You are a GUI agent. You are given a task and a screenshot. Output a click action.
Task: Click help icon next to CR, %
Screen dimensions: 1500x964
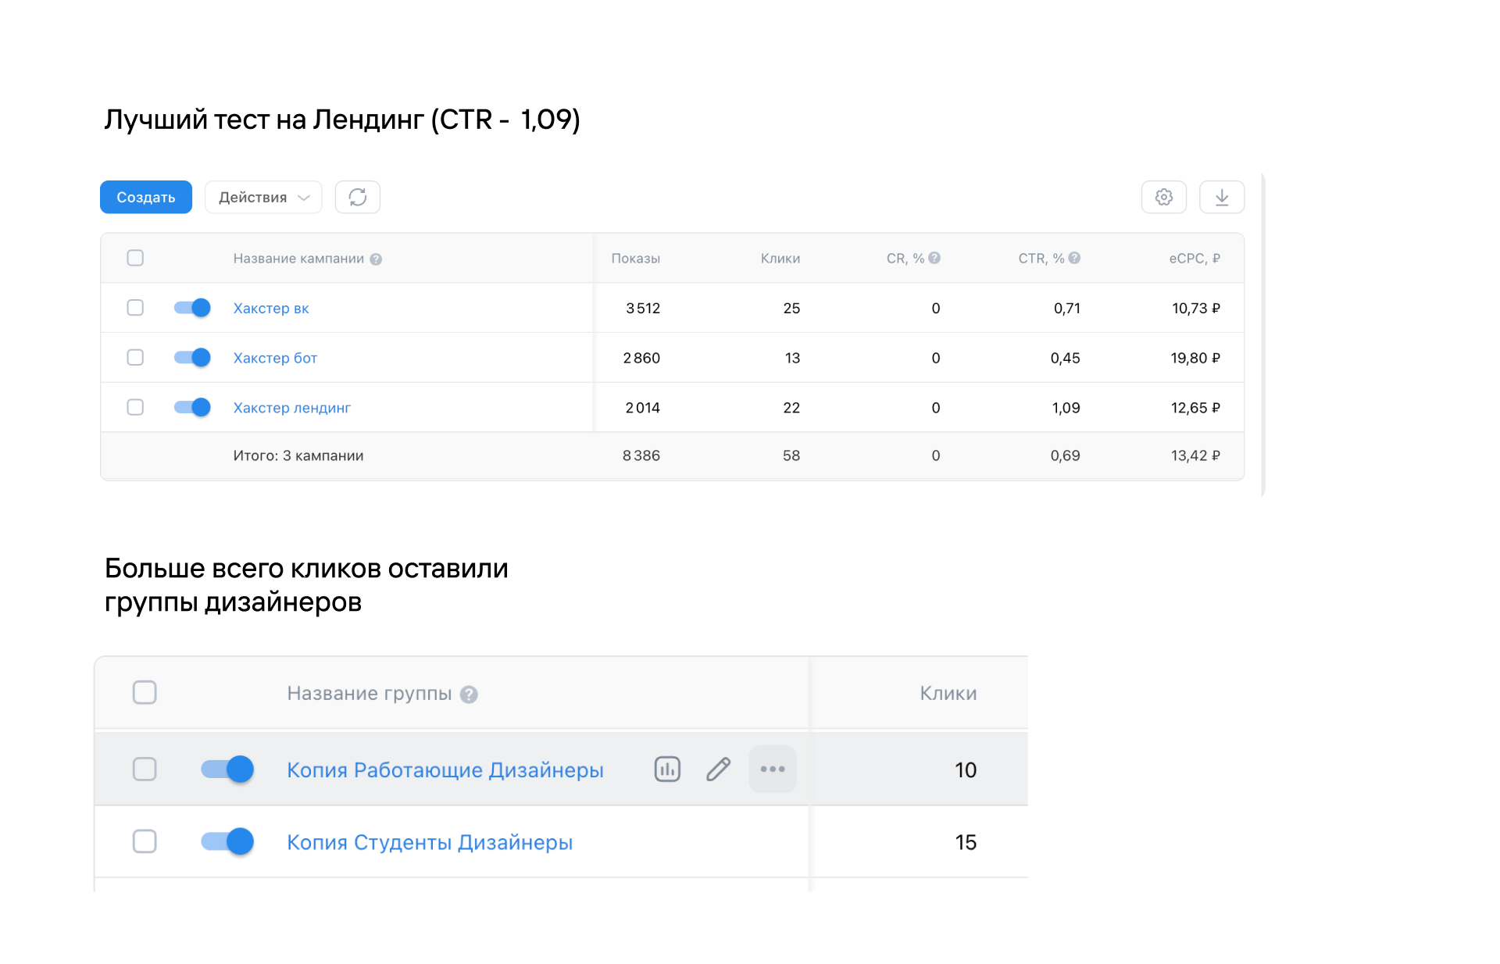[x=934, y=258]
